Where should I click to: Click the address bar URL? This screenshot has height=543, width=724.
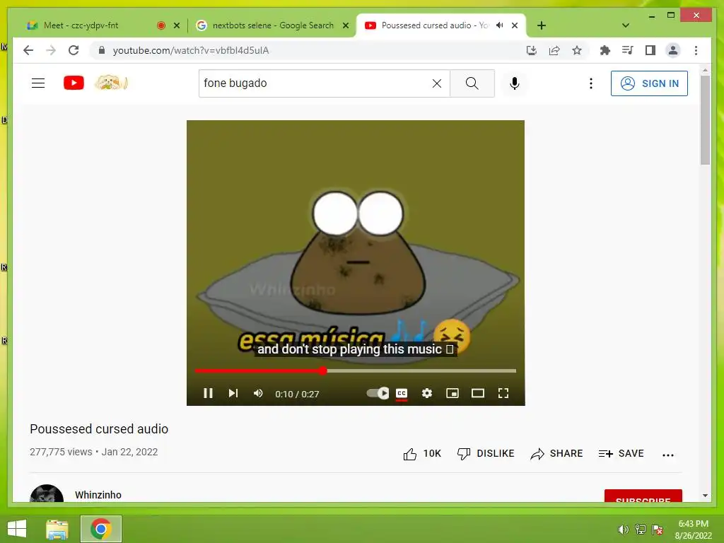[191, 50]
